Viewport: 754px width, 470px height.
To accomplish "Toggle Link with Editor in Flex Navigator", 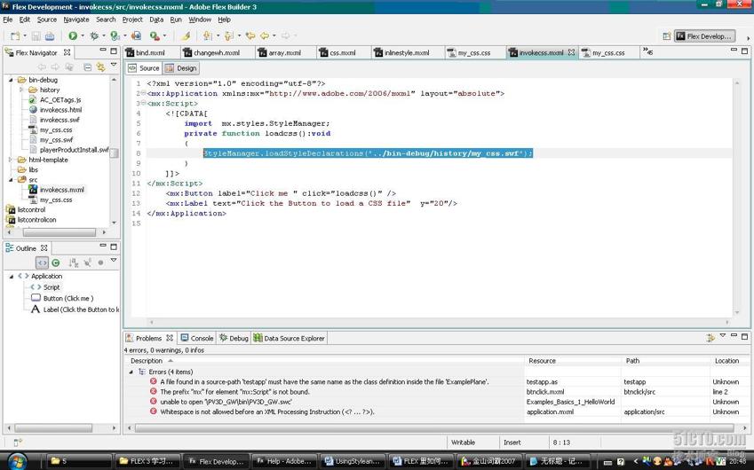I will tap(100, 67).
